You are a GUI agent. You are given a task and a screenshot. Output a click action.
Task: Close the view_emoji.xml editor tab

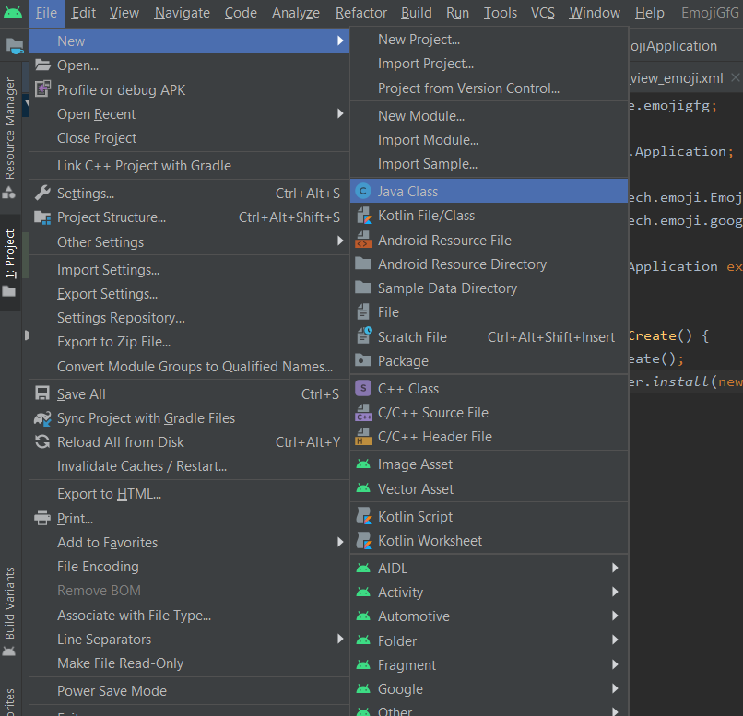(735, 77)
